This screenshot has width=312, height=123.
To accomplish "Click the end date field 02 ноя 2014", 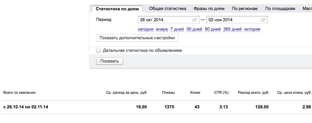I will (237, 20).
